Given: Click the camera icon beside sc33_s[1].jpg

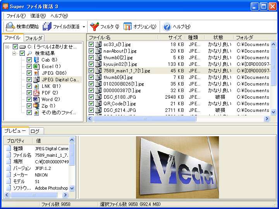Looking at the screenshot, I should (98, 44).
